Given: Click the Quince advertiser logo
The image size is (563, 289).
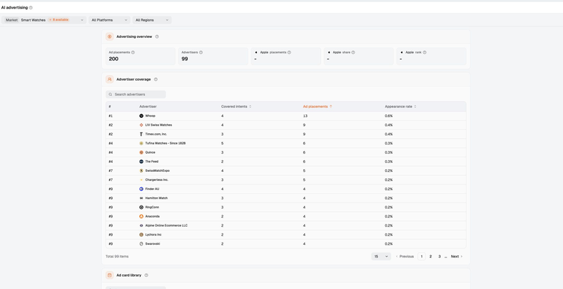Looking at the screenshot, I should (x=141, y=152).
